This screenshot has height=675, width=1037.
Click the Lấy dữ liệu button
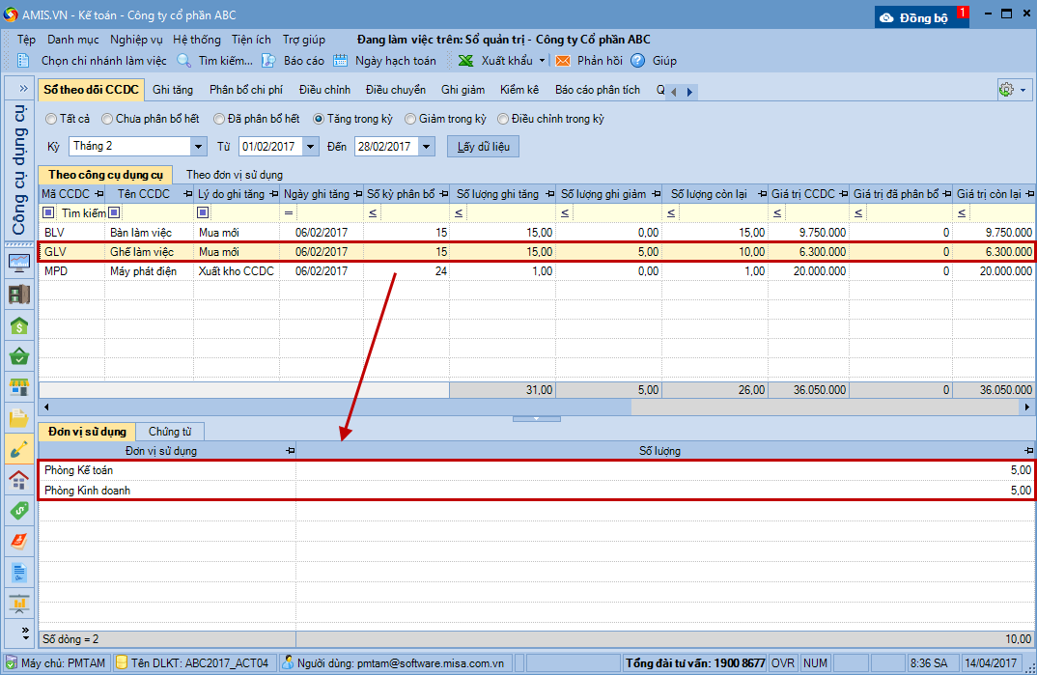pos(484,147)
